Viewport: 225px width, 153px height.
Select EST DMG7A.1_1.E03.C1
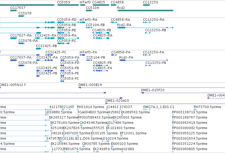click(147, 110)
